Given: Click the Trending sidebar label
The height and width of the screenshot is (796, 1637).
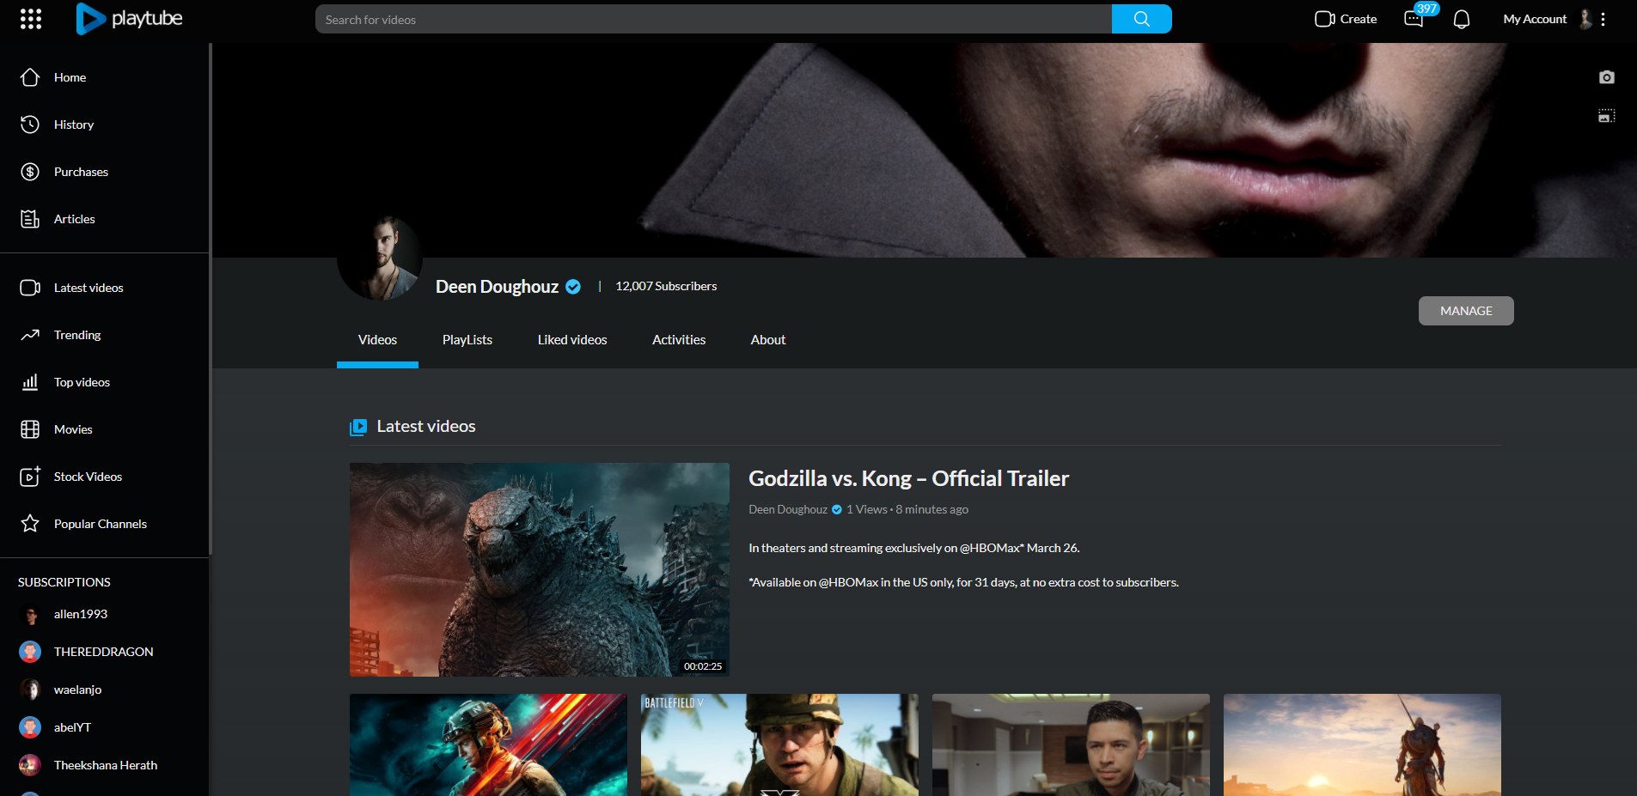Looking at the screenshot, I should [x=77, y=335].
